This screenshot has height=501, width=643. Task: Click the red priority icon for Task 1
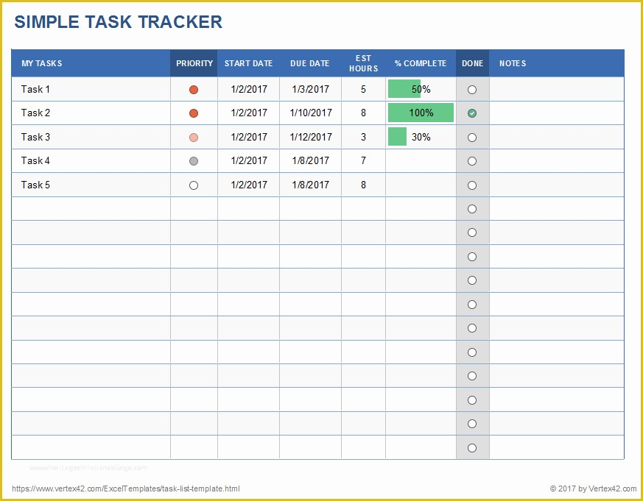click(194, 89)
